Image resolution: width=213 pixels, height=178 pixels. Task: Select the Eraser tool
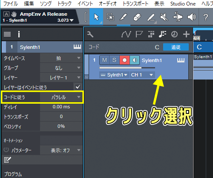[x=137, y=17]
